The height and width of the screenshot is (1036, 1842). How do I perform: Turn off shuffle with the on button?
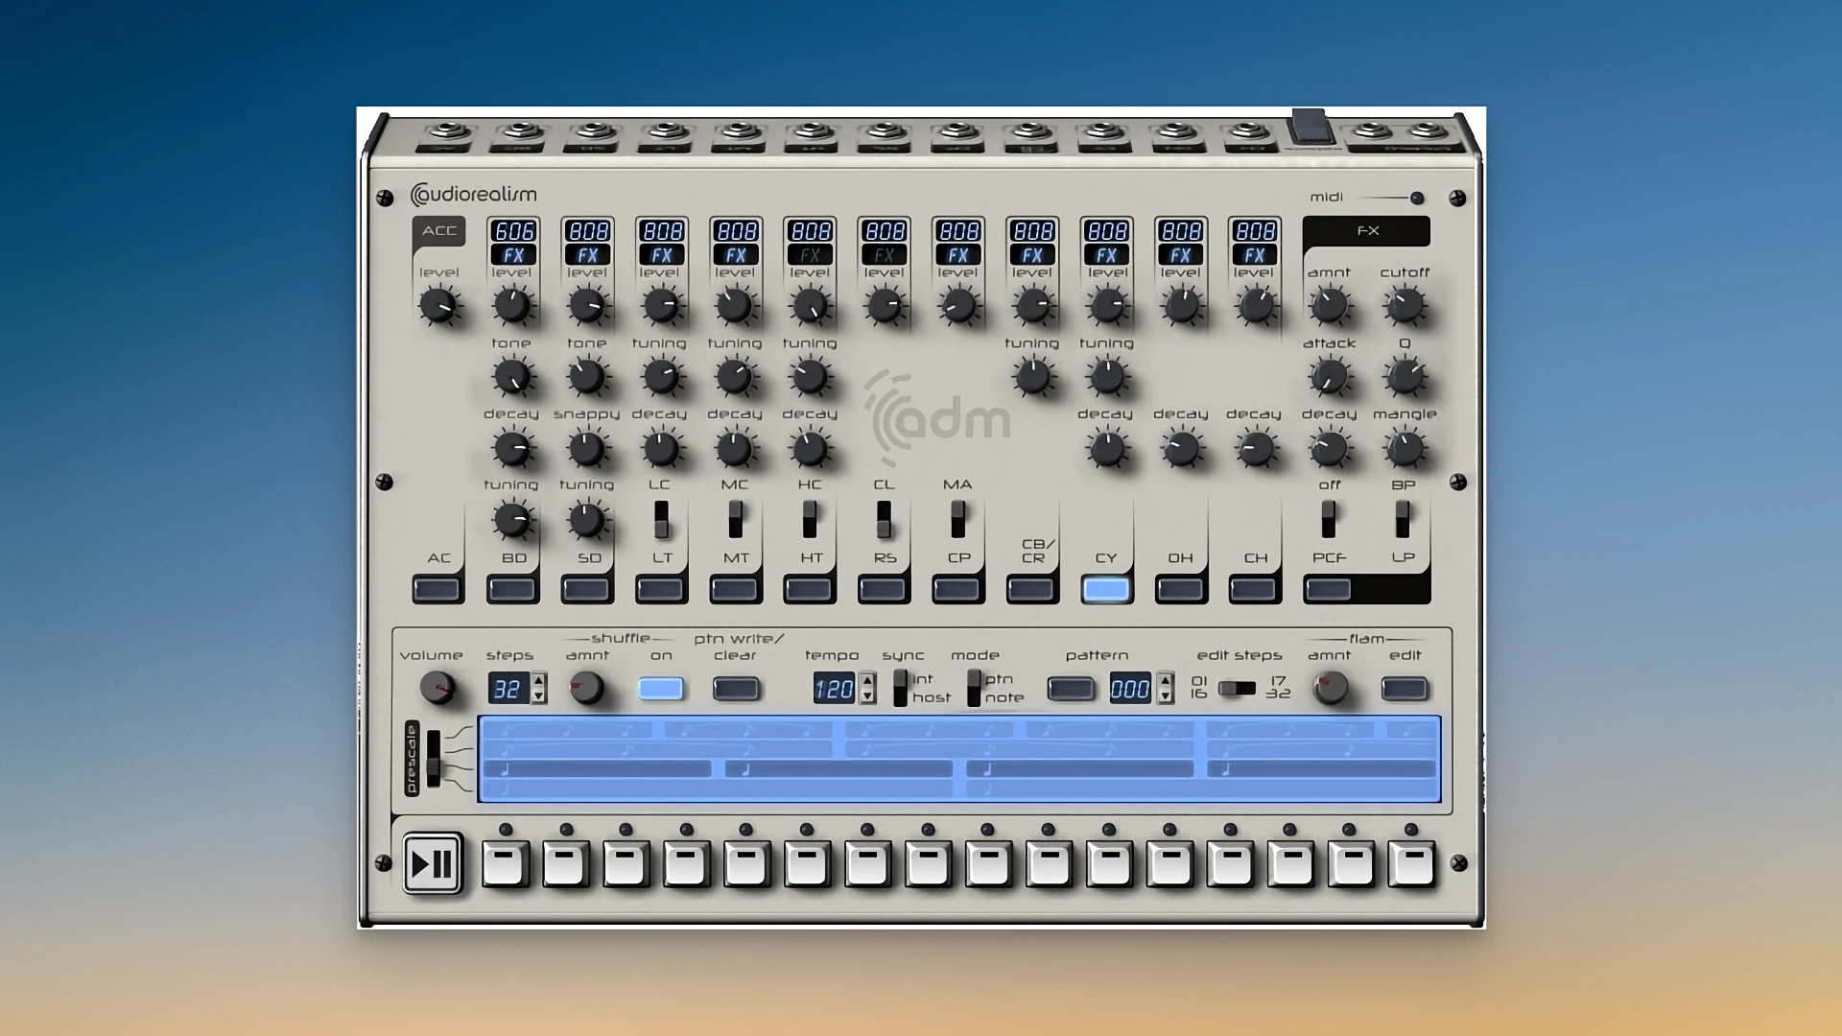(661, 688)
